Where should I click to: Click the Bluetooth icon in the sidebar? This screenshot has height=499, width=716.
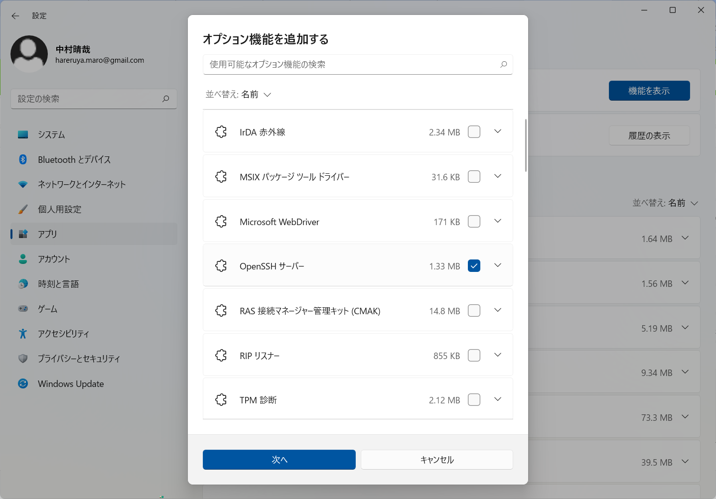(23, 159)
